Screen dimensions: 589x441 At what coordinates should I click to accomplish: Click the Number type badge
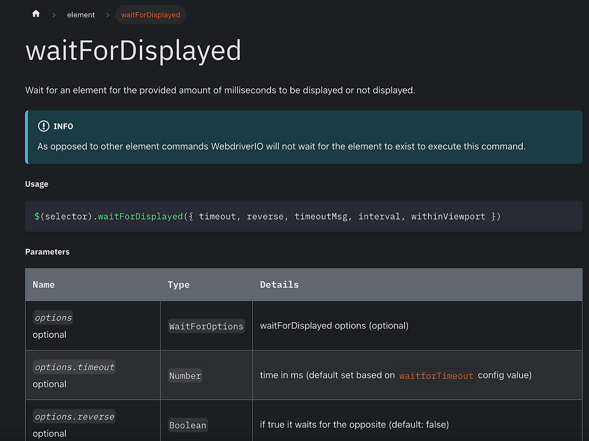coord(185,376)
